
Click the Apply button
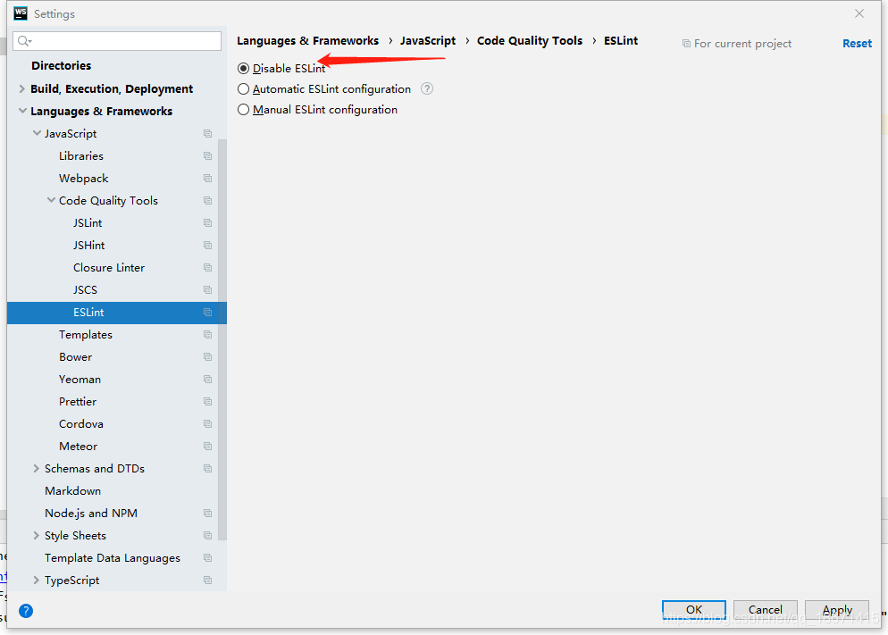pos(836,609)
